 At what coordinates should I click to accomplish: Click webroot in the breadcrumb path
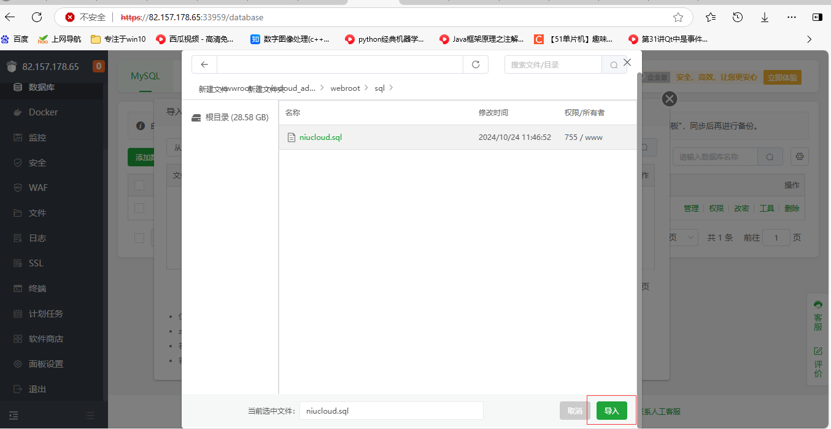click(345, 88)
